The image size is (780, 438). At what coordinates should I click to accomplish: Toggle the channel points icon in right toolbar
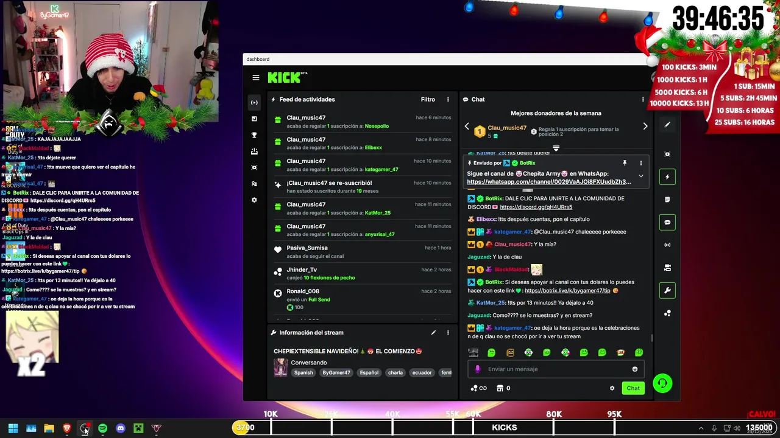pyautogui.click(x=667, y=313)
